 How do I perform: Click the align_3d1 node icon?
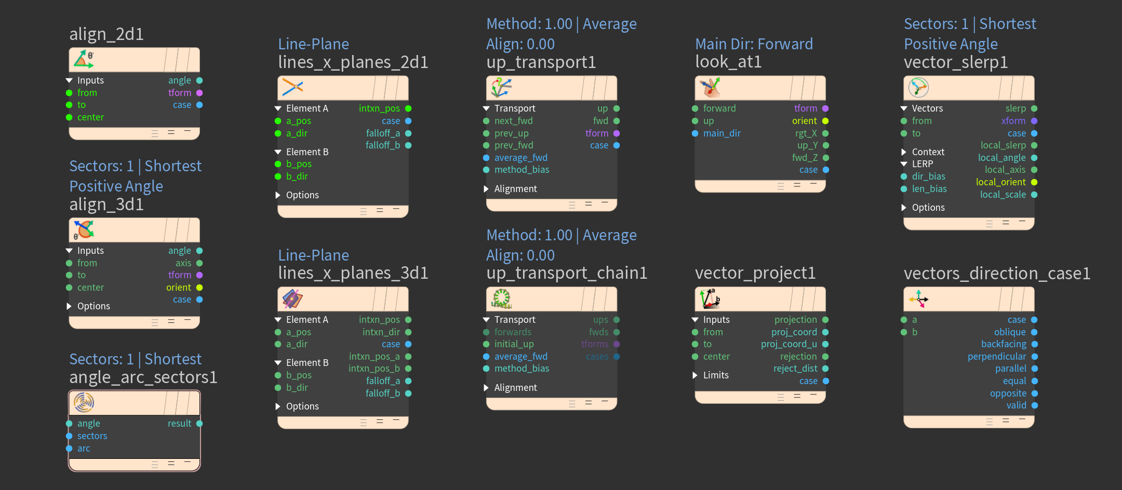(x=84, y=230)
